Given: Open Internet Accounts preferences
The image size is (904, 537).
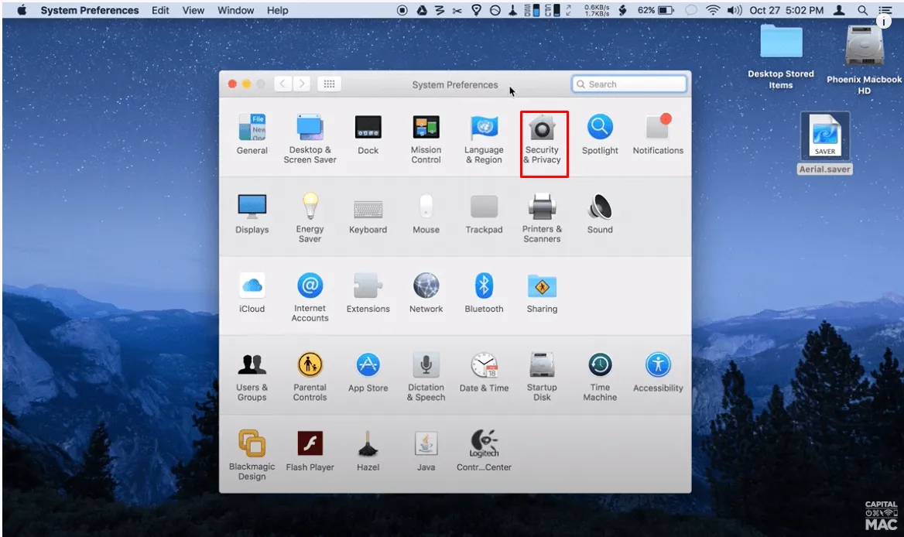Looking at the screenshot, I should point(310,296).
